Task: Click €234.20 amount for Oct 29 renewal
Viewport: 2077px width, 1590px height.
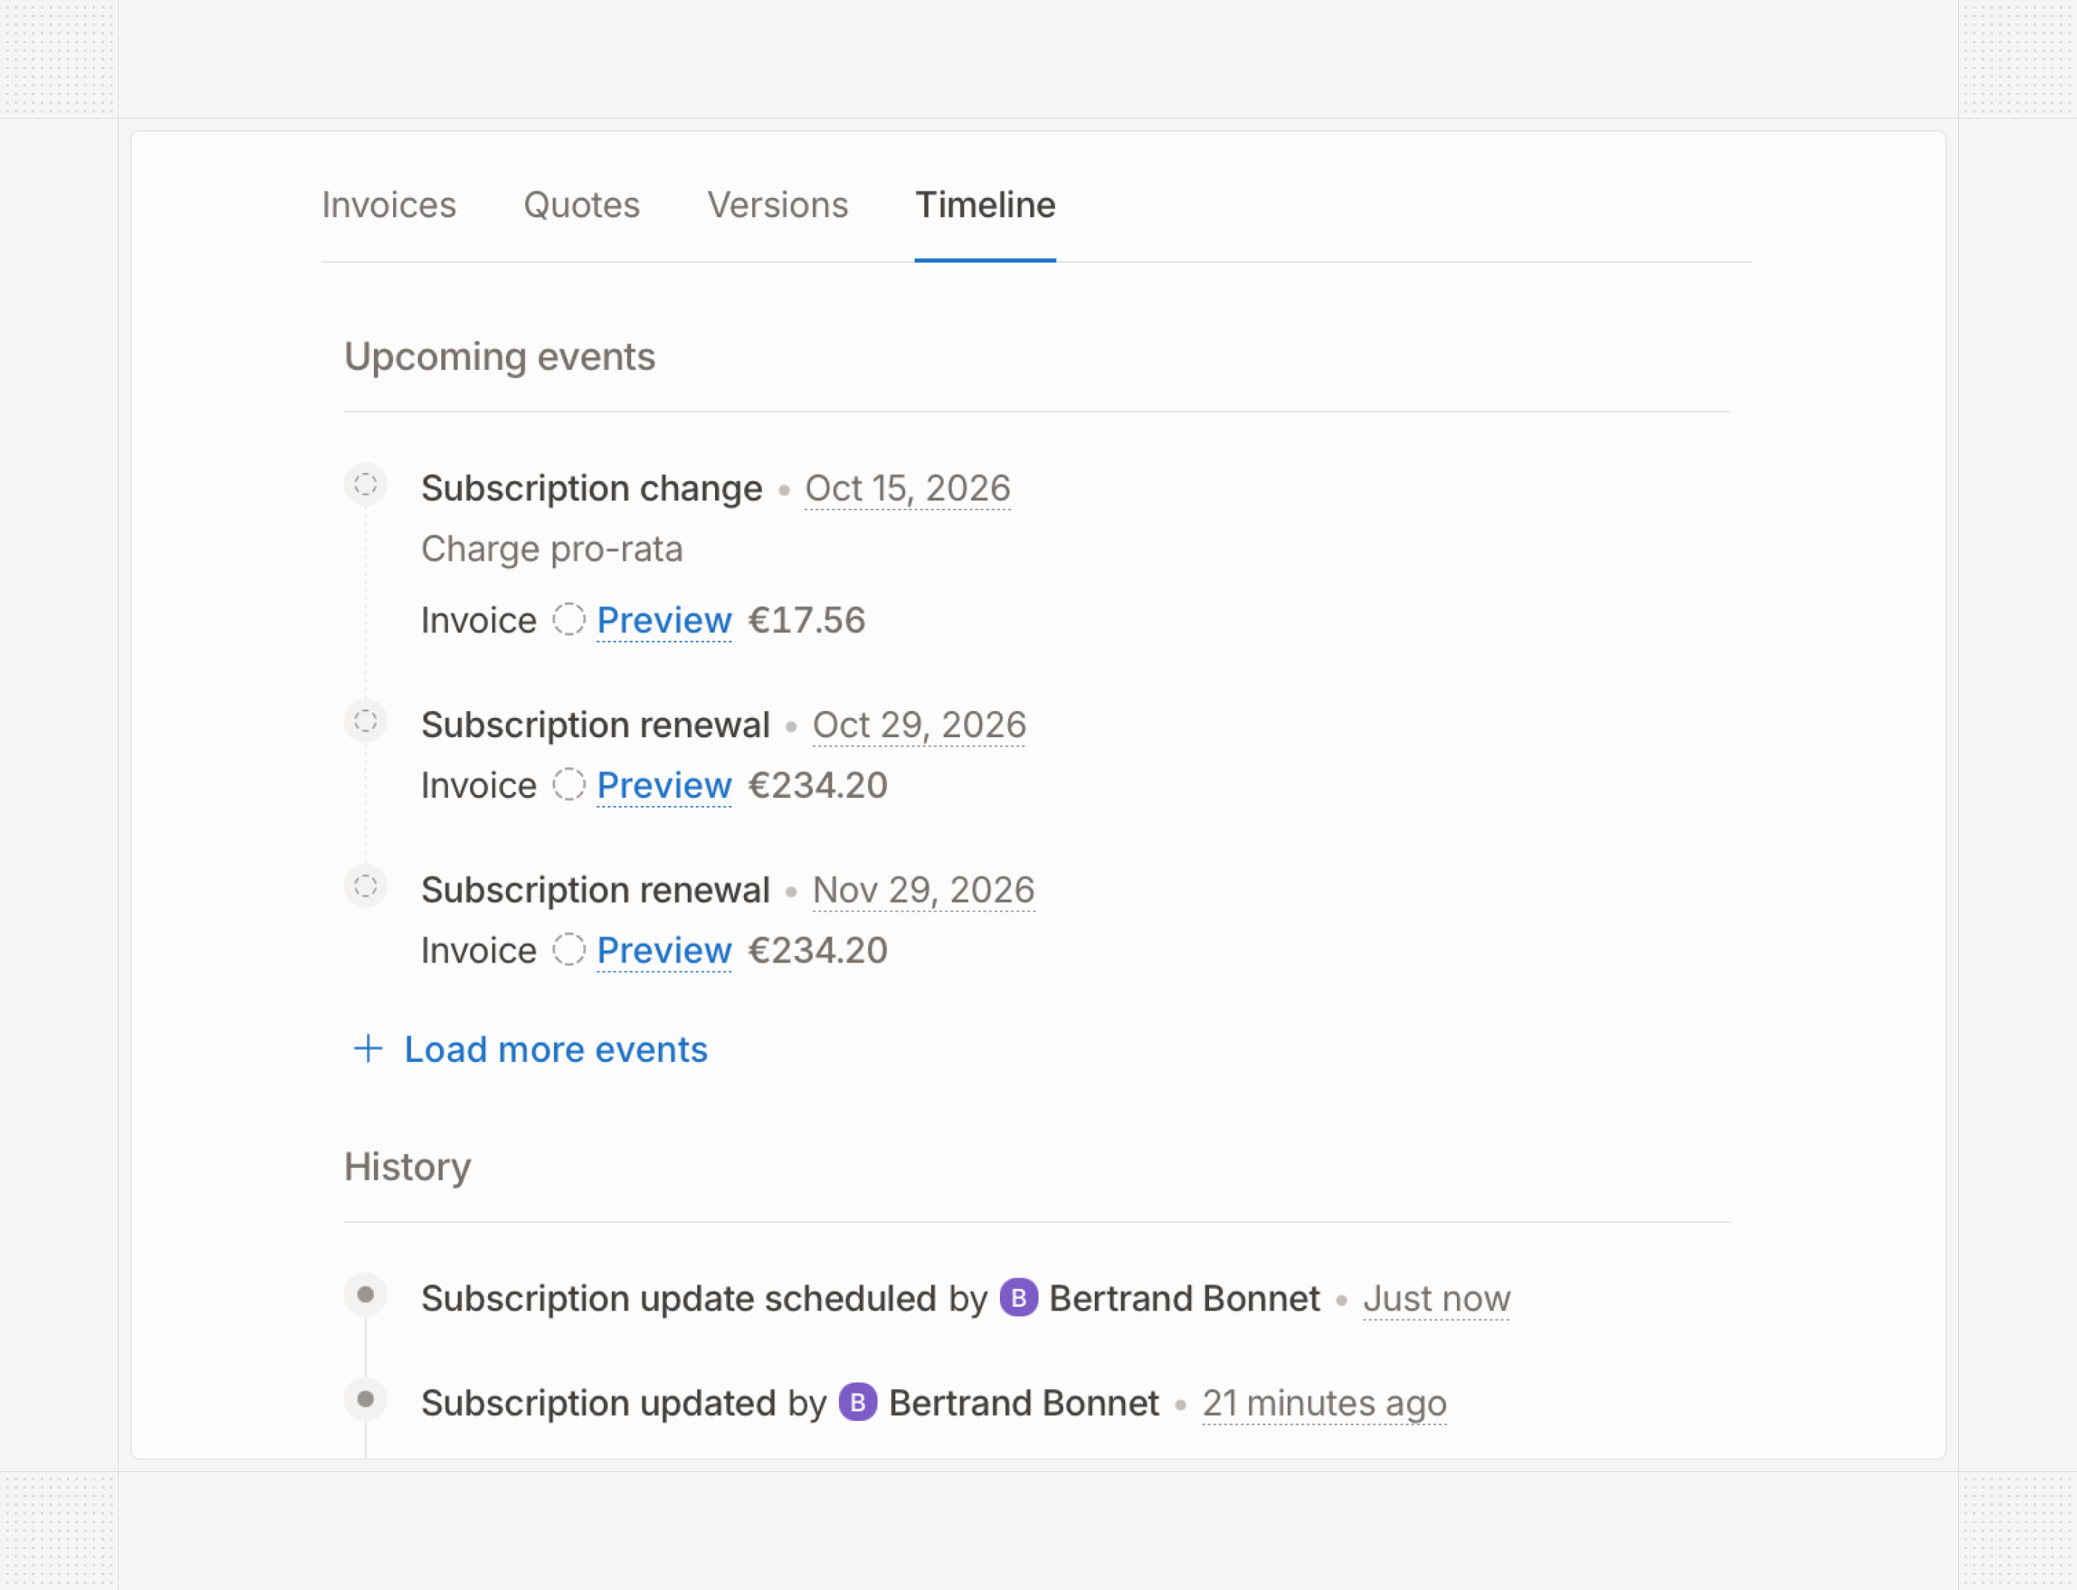Action: 818,785
